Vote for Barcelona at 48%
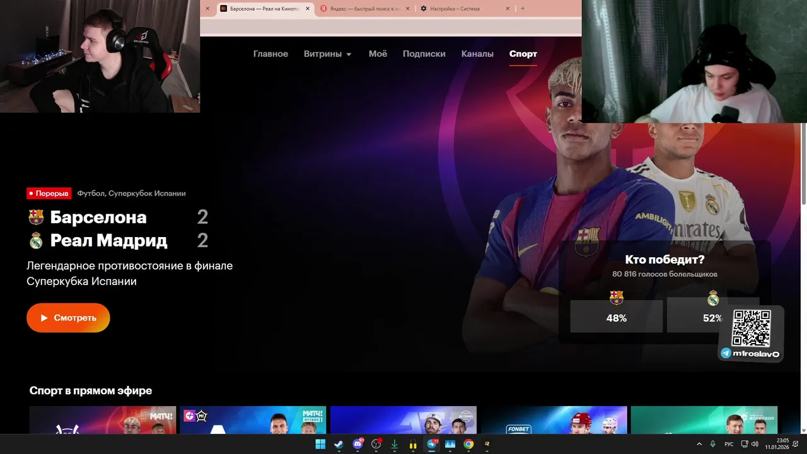The height and width of the screenshot is (454, 807). 617,316
